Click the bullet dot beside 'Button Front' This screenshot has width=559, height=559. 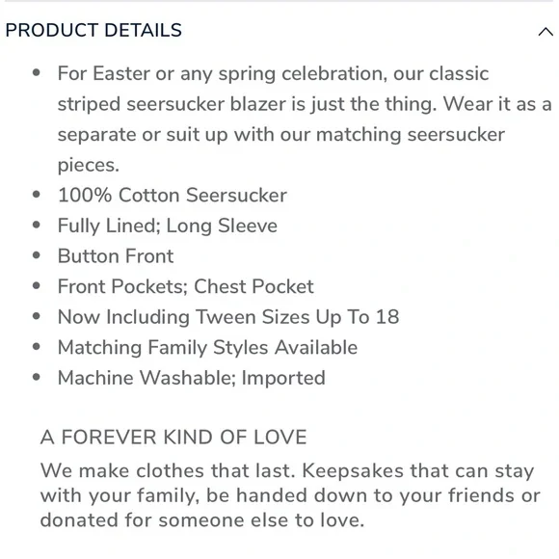point(36,255)
